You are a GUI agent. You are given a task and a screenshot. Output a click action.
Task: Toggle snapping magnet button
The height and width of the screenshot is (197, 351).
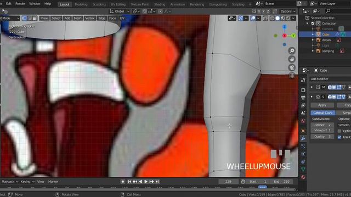click(x=145, y=11)
